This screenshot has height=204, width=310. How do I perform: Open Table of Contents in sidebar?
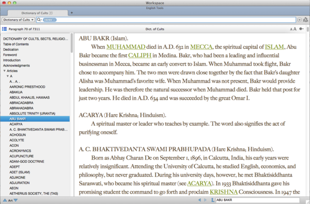coord(16,44)
